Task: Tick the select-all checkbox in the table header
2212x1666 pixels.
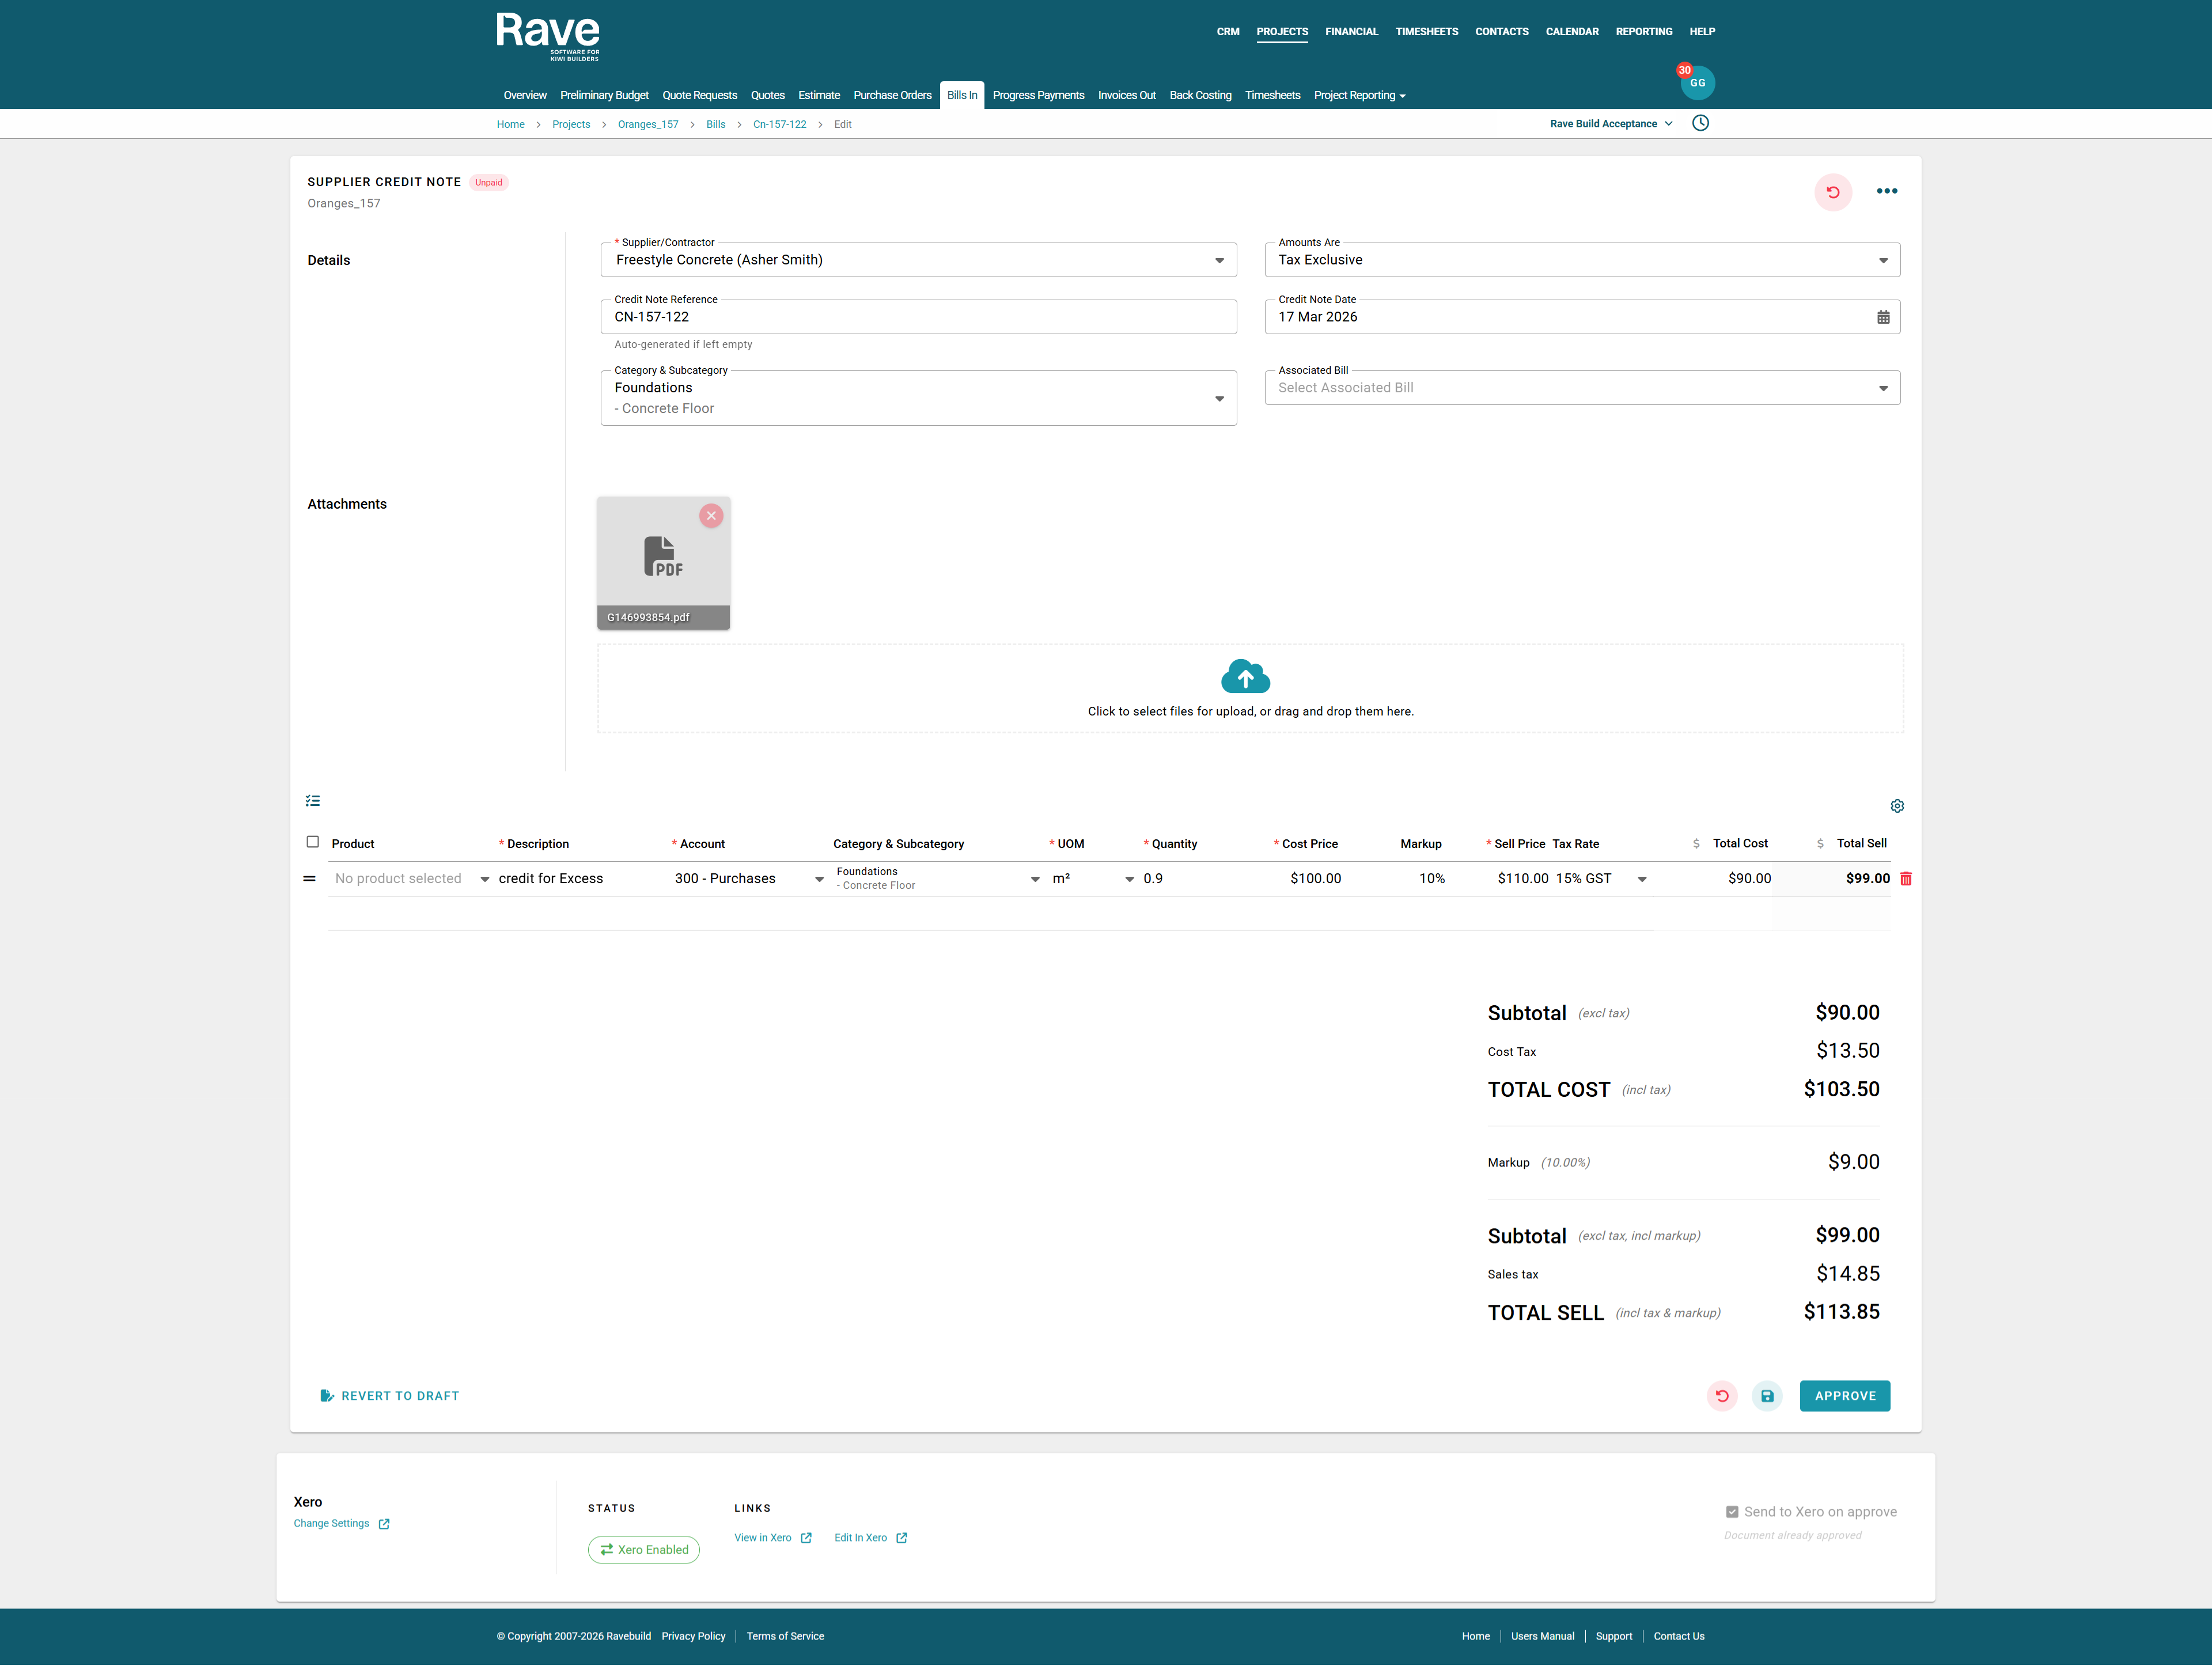Action: click(313, 842)
